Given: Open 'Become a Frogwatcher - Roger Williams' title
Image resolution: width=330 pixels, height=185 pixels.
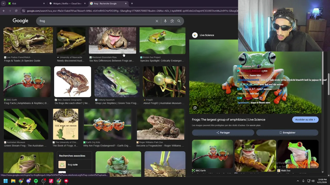Looking at the screenshot, I should (160, 146).
